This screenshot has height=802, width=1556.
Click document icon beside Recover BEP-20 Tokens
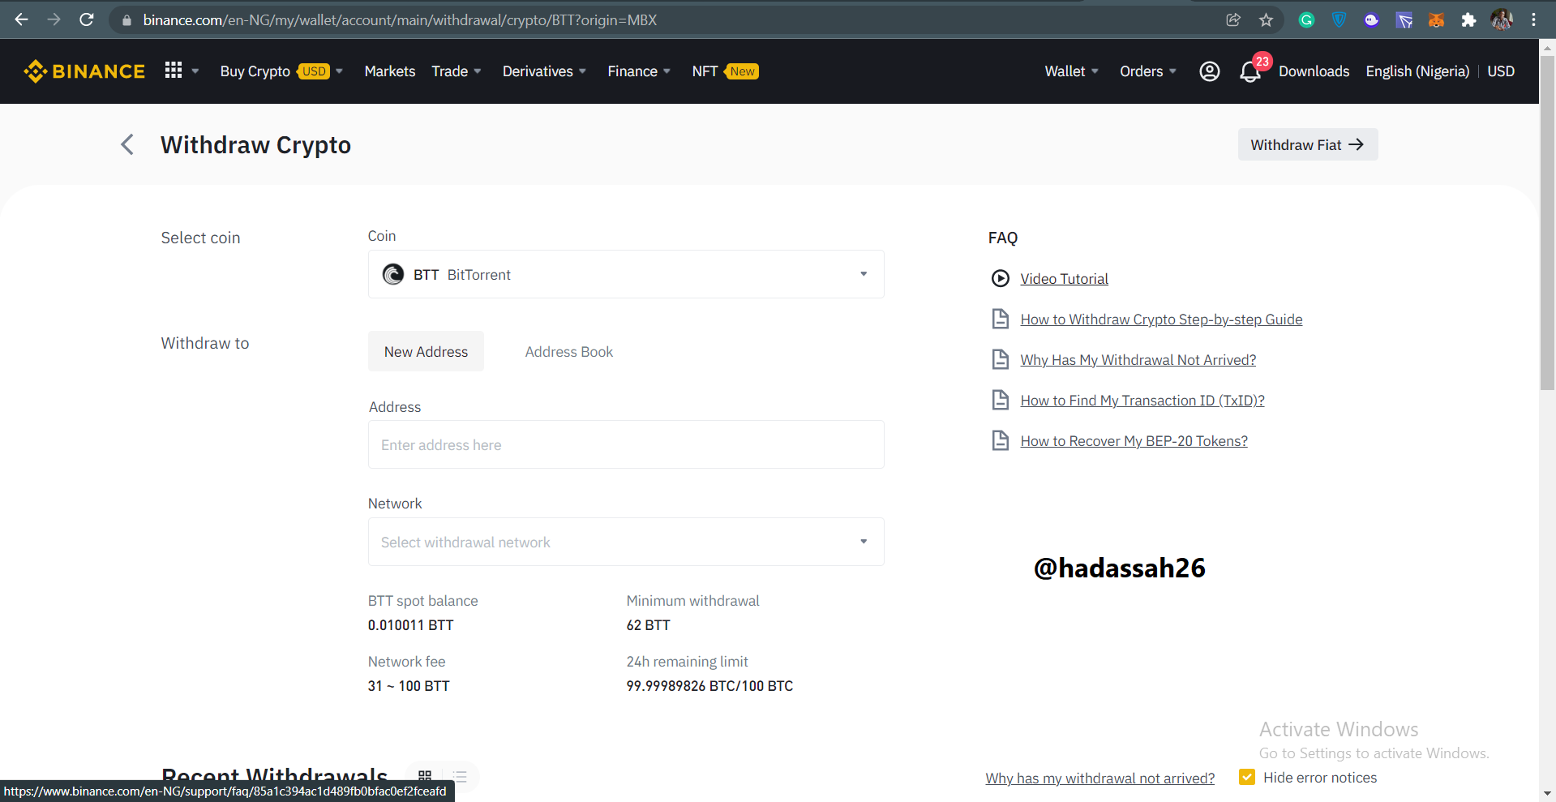[x=1001, y=440]
